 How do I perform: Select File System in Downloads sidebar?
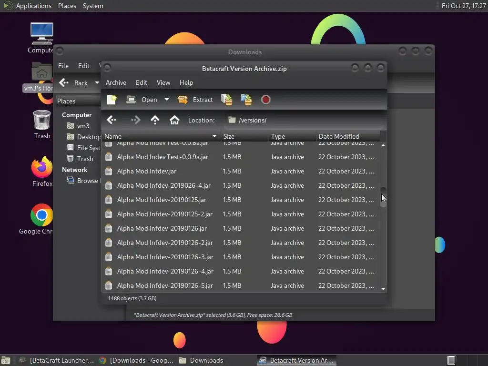click(84, 148)
